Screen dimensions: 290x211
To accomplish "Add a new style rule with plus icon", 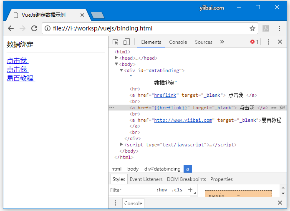I will [x=190, y=190].
